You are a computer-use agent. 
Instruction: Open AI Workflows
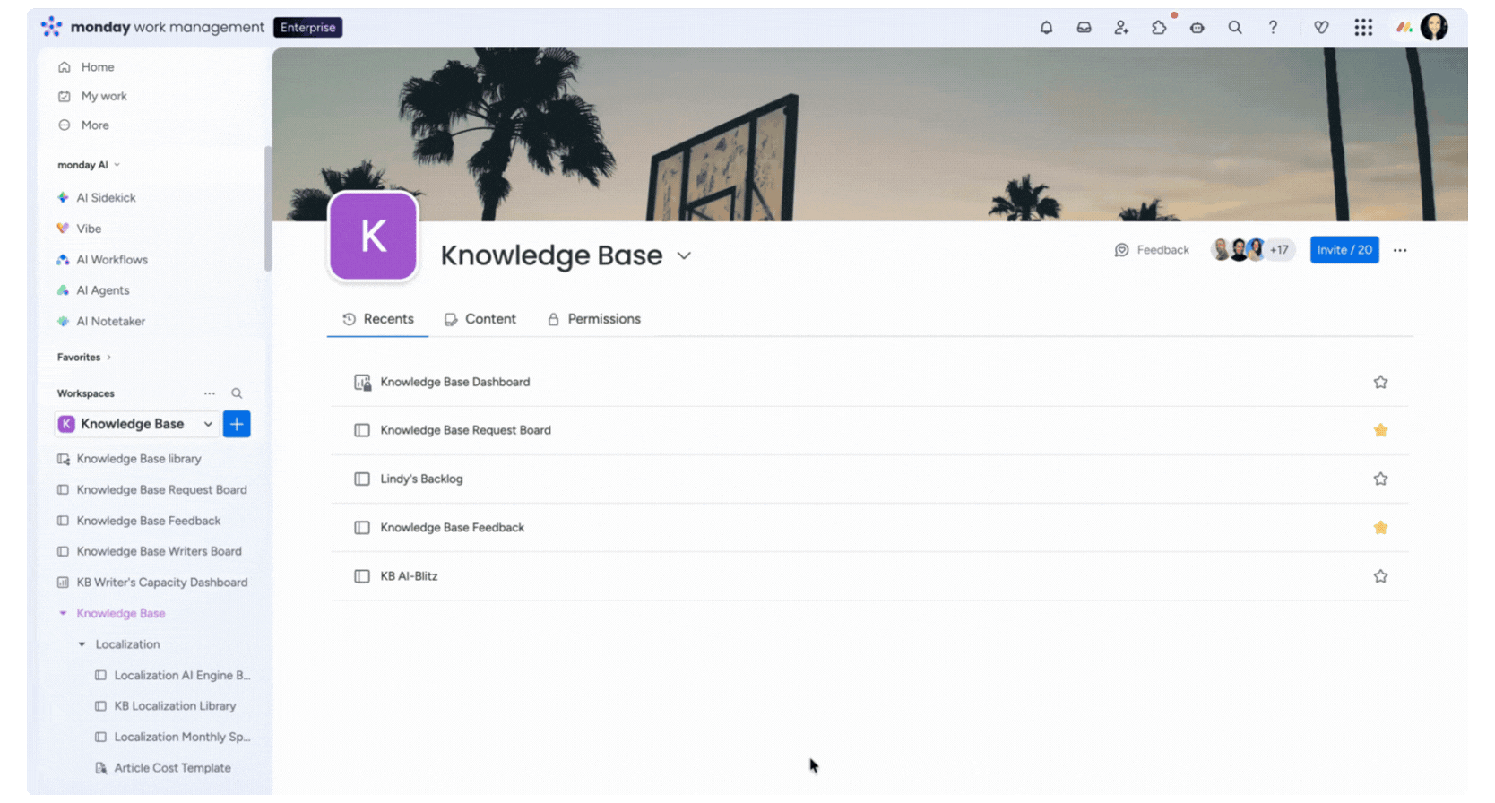click(x=112, y=260)
